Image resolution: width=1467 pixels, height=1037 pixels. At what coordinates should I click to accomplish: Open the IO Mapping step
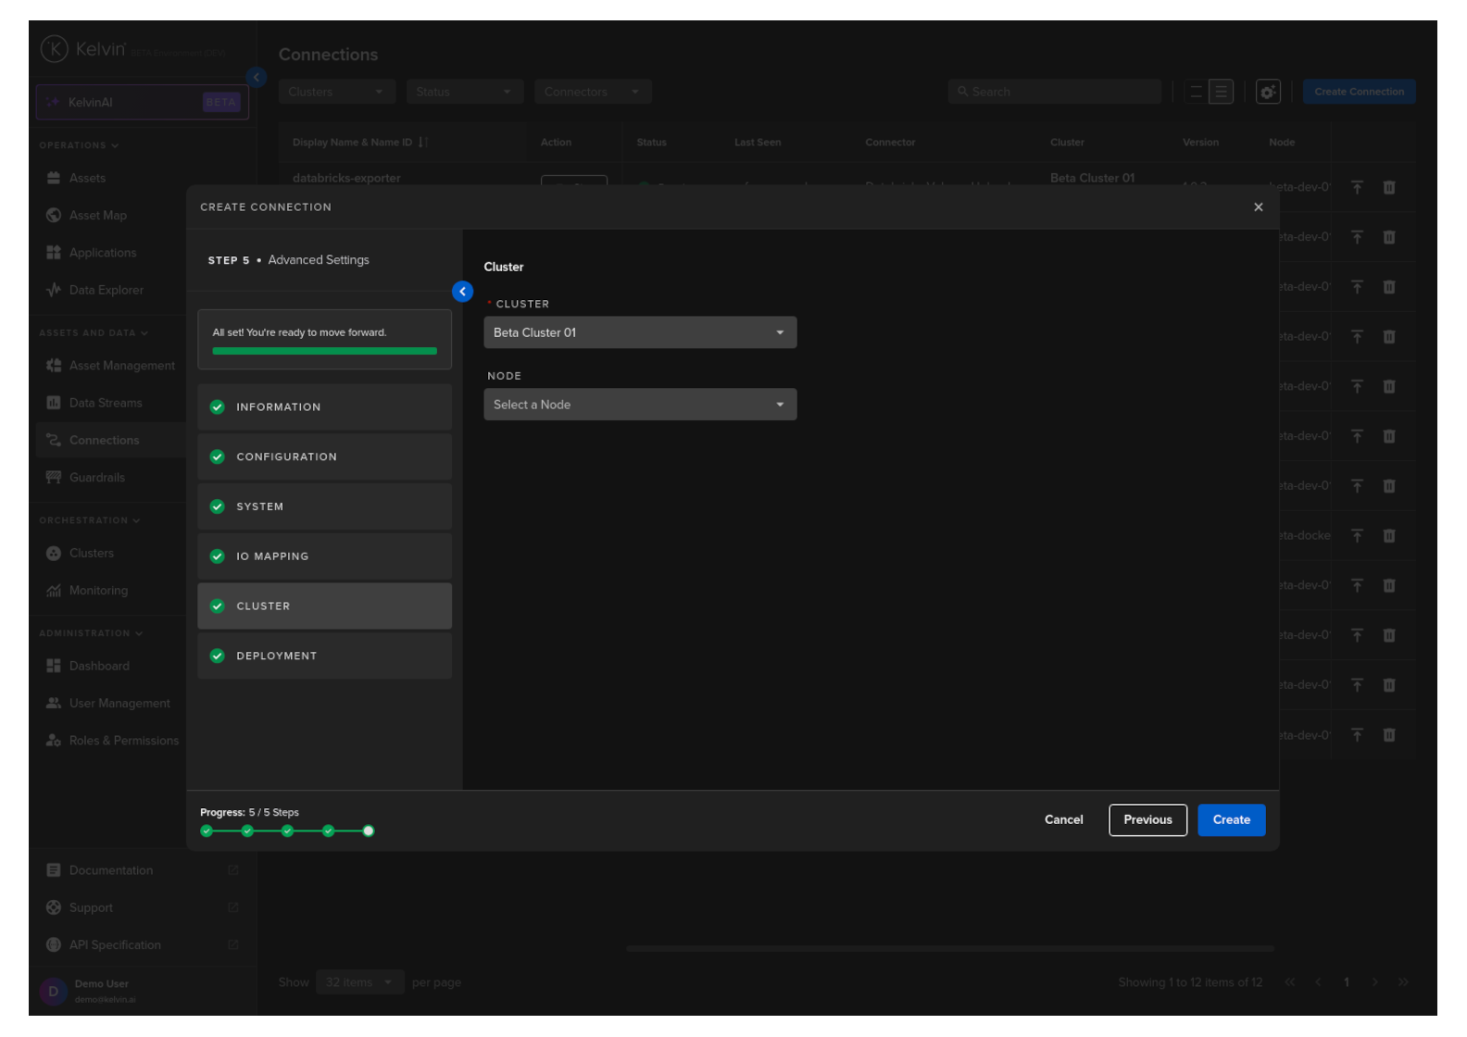(x=324, y=556)
